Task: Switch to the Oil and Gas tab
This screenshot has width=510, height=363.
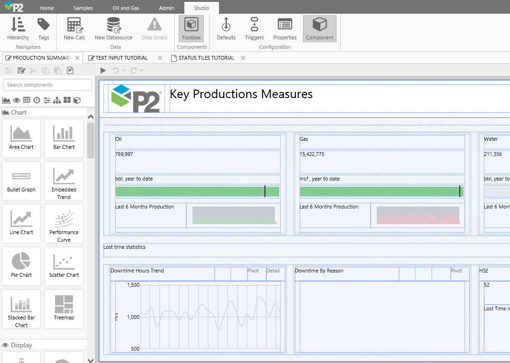Action: (126, 8)
